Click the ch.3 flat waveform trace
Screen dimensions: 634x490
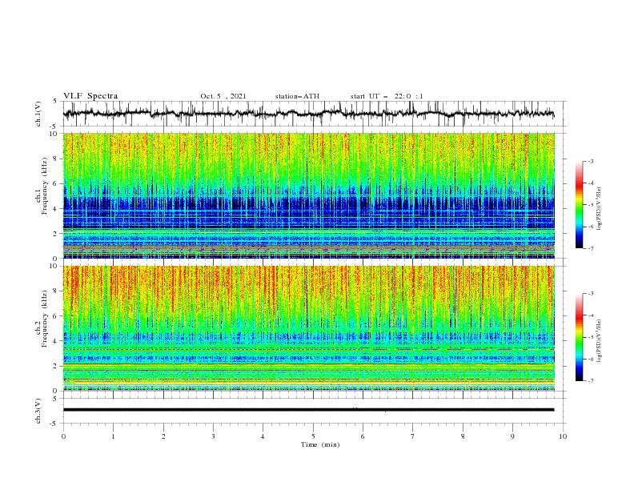[x=308, y=410]
